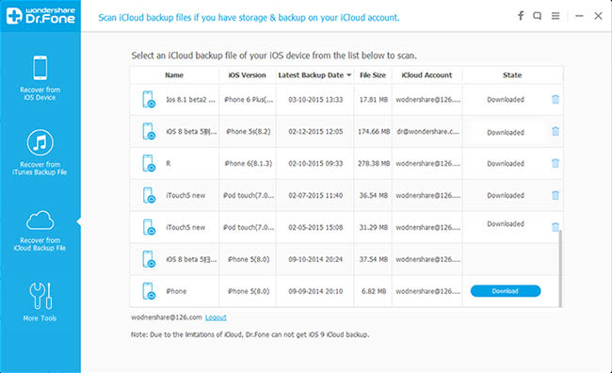Sort by the File Size column header
The width and height of the screenshot is (612, 373).
tap(373, 75)
